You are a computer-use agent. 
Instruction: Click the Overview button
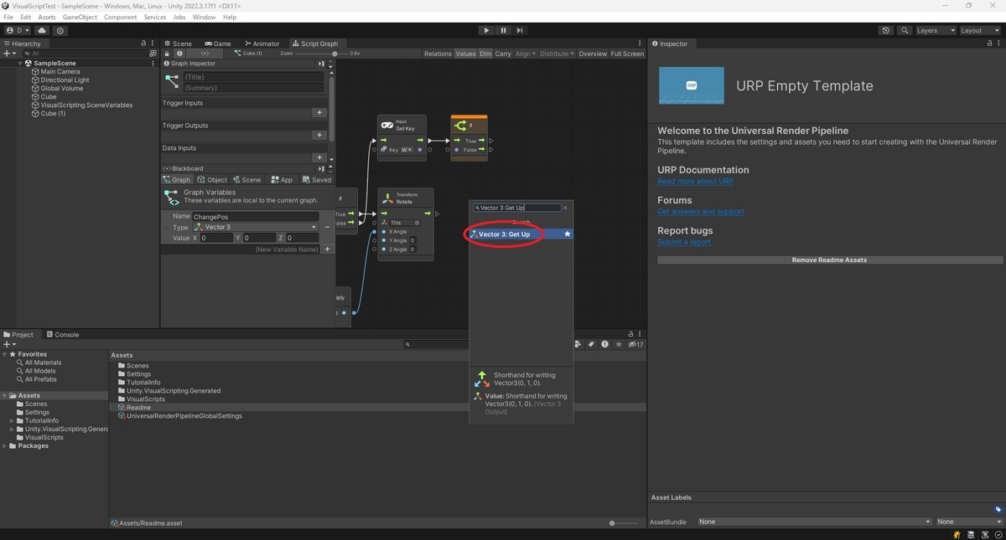593,54
